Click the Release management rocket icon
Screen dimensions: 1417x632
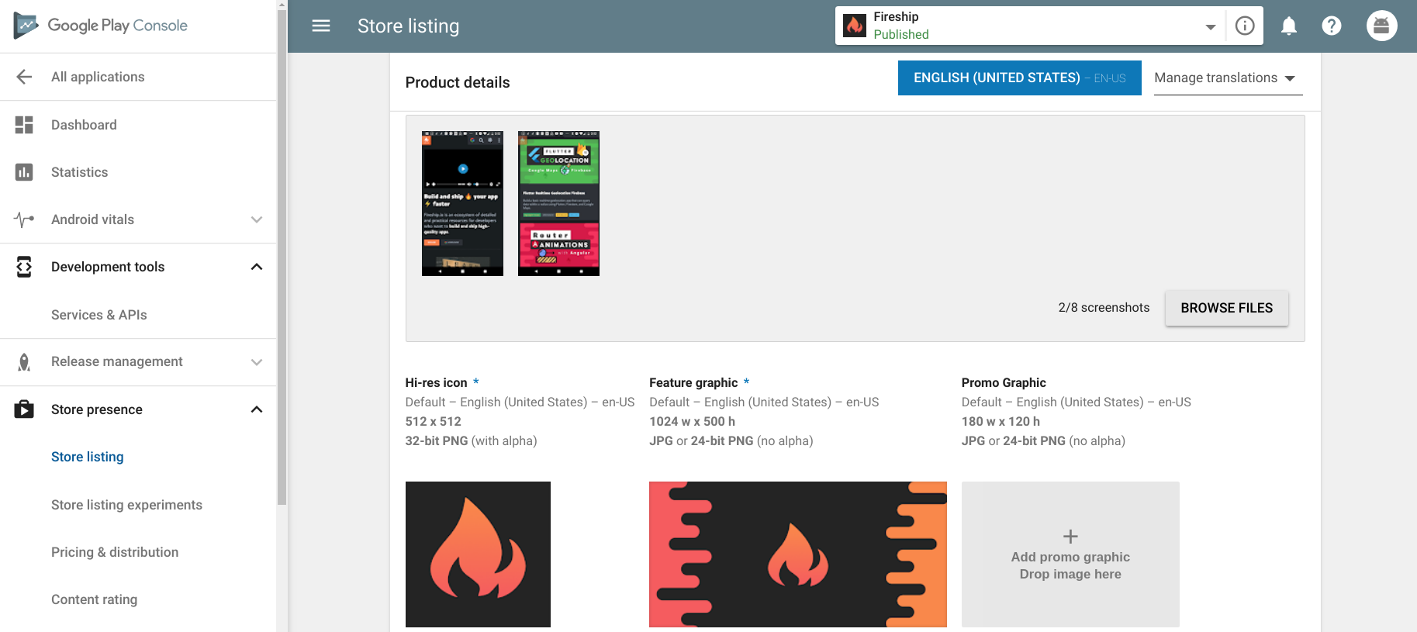pos(24,362)
